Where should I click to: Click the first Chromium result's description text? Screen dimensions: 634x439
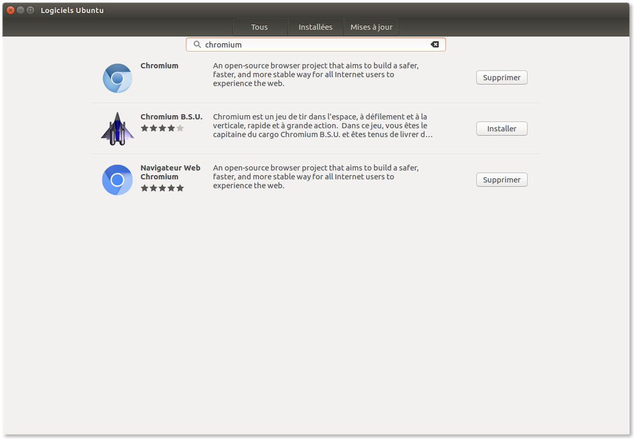pos(316,75)
